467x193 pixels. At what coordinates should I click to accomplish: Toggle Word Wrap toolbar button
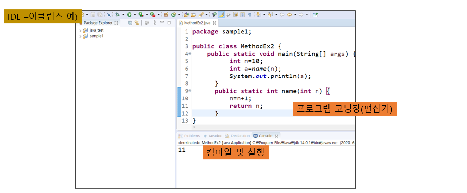coord(236,14)
